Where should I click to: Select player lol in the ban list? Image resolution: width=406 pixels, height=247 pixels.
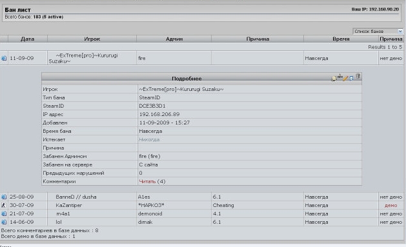pos(59,222)
